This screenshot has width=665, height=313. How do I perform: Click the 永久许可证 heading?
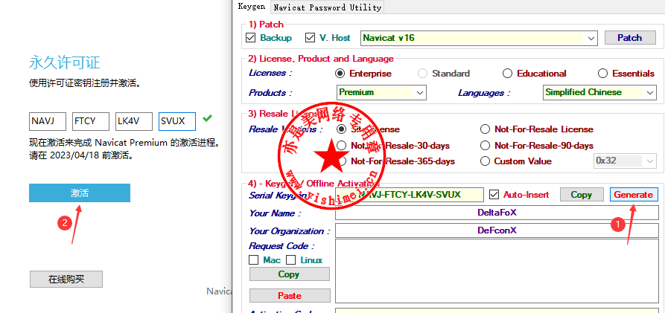click(x=65, y=62)
